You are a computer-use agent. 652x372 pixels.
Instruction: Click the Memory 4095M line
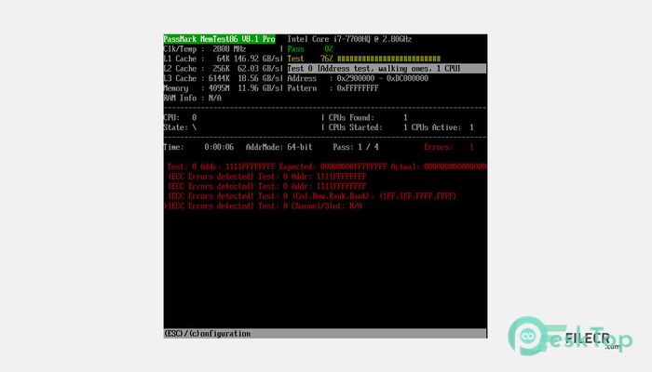tap(223, 88)
